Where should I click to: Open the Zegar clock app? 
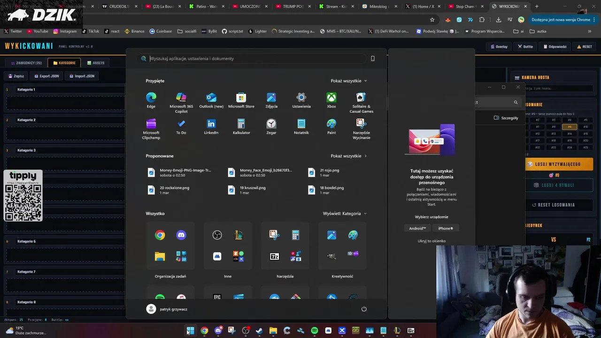(271, 126)
